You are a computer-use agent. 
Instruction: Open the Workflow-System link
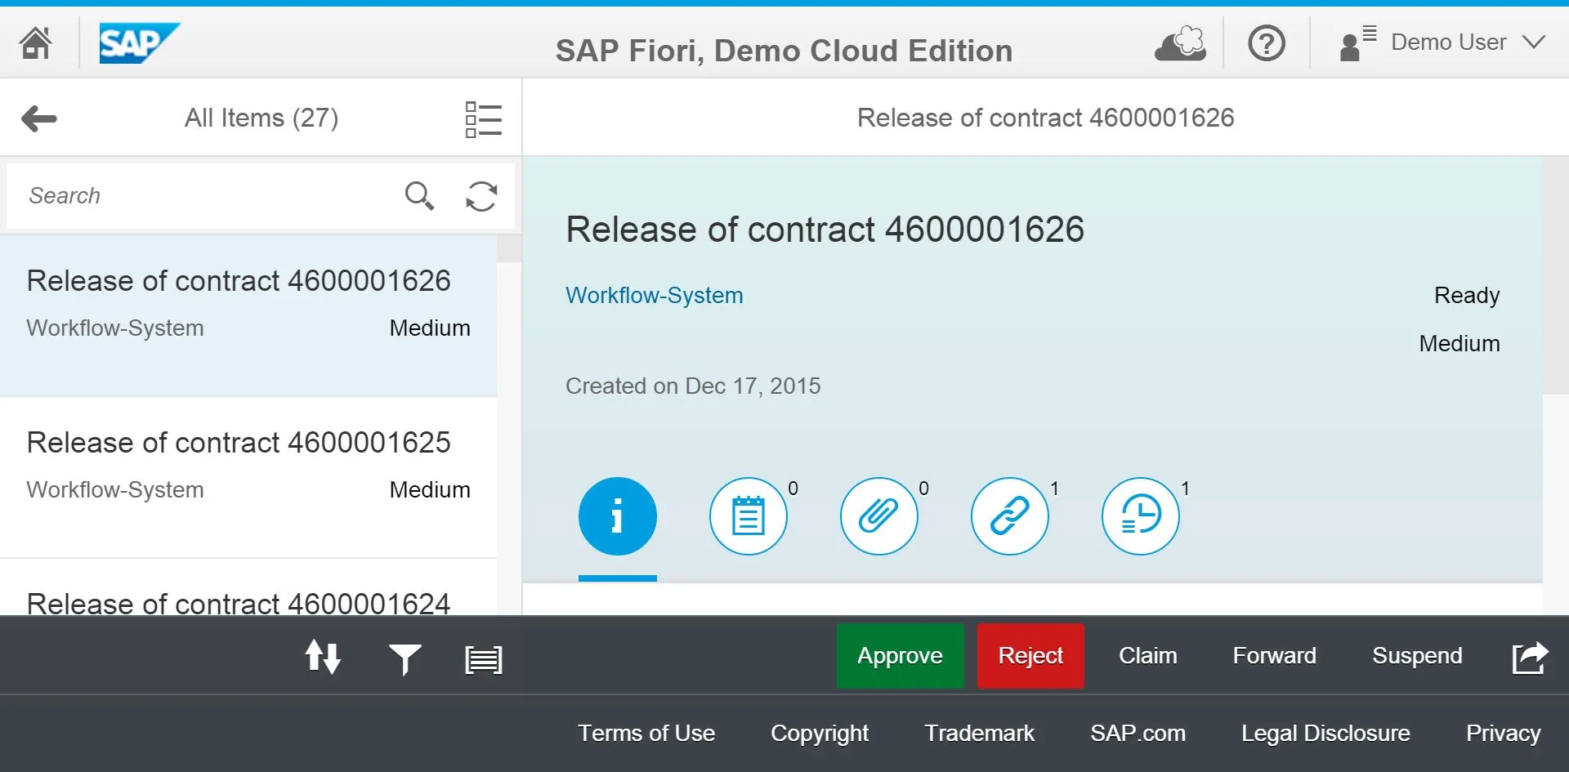(654, 296)
